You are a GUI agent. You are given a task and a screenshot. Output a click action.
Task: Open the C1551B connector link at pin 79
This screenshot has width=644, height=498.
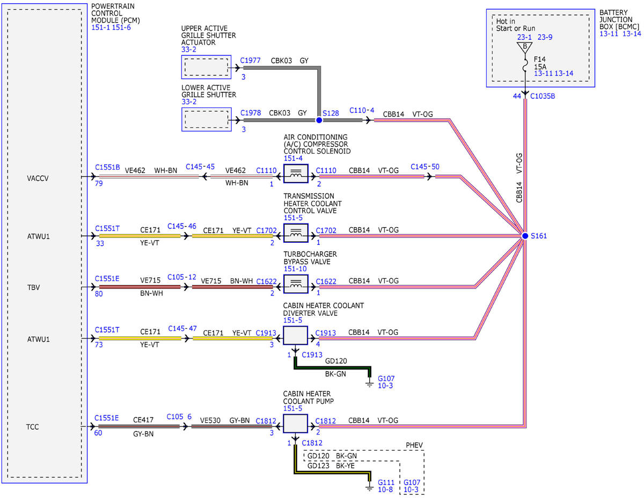click(x=107, y=167)
